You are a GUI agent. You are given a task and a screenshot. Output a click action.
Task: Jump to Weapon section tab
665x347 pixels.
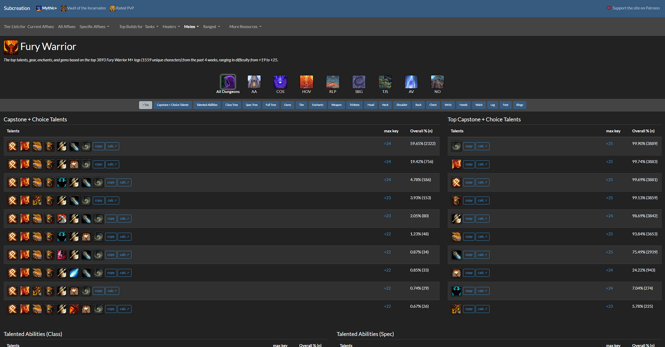[336, 105]
